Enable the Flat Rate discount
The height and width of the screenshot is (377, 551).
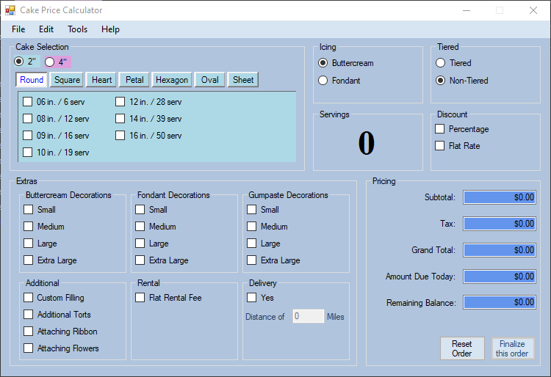click(x=440, y=146)
